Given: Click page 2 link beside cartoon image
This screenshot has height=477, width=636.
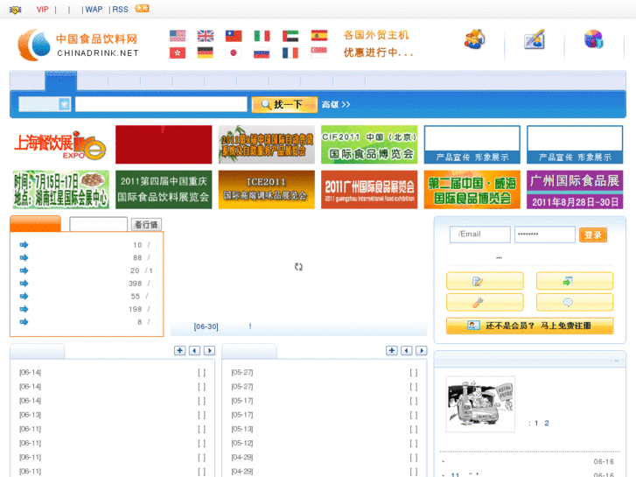Looking at the screenshot, I should click(547, 423).
